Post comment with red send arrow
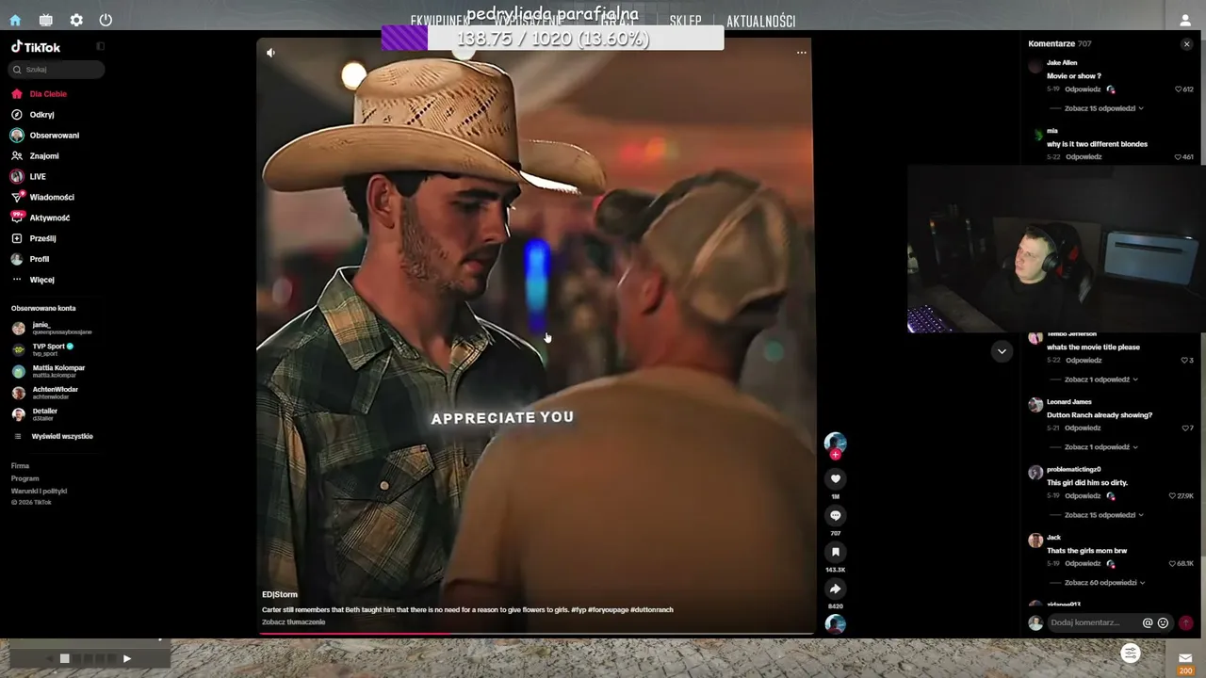This screenshot has width=1206, height=678. pos(1185,622)
